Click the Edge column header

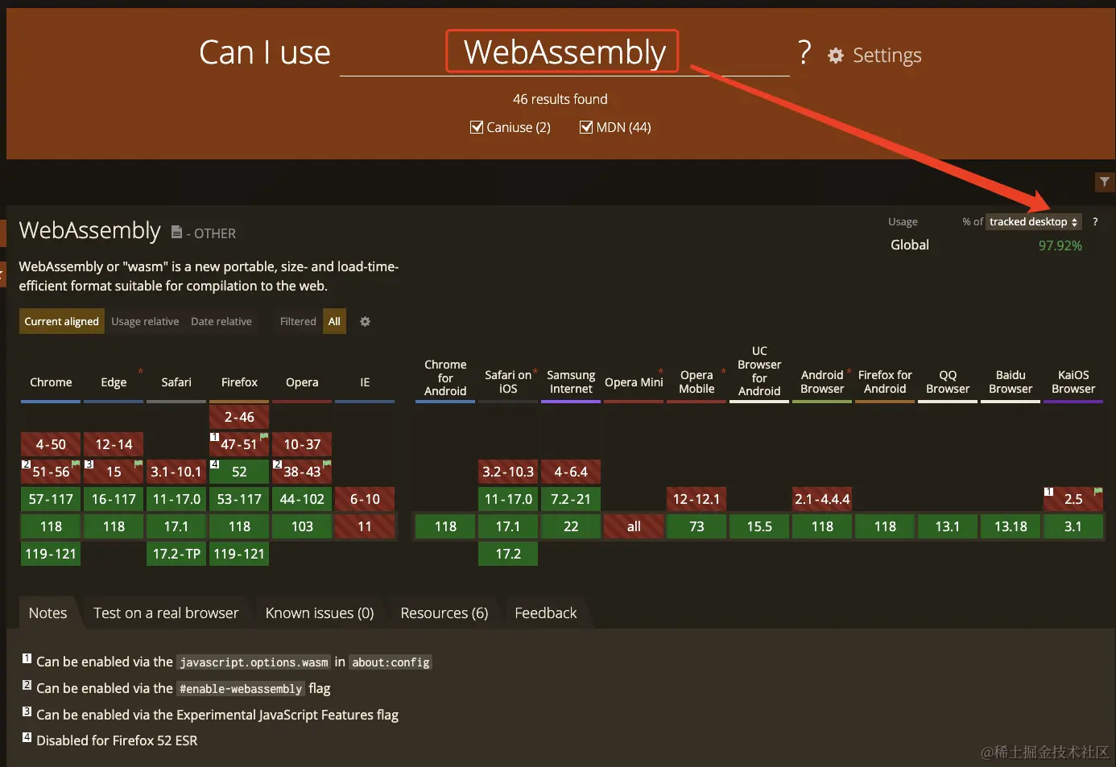point(114,382)
